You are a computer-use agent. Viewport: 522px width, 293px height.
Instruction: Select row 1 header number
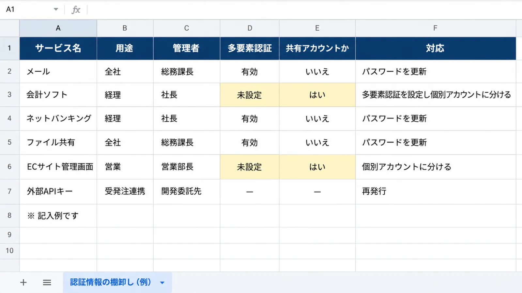tap(9, 48)
